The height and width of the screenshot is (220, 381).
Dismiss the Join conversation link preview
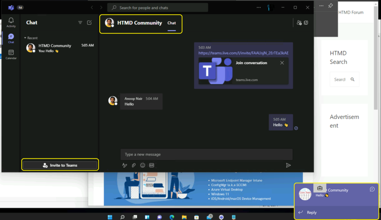tap(282, 63)
